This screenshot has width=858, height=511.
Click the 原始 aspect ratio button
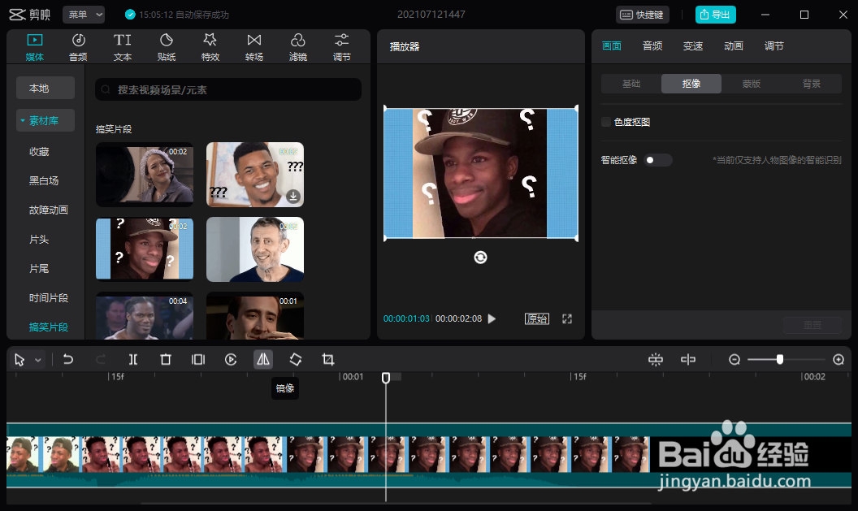537,319
